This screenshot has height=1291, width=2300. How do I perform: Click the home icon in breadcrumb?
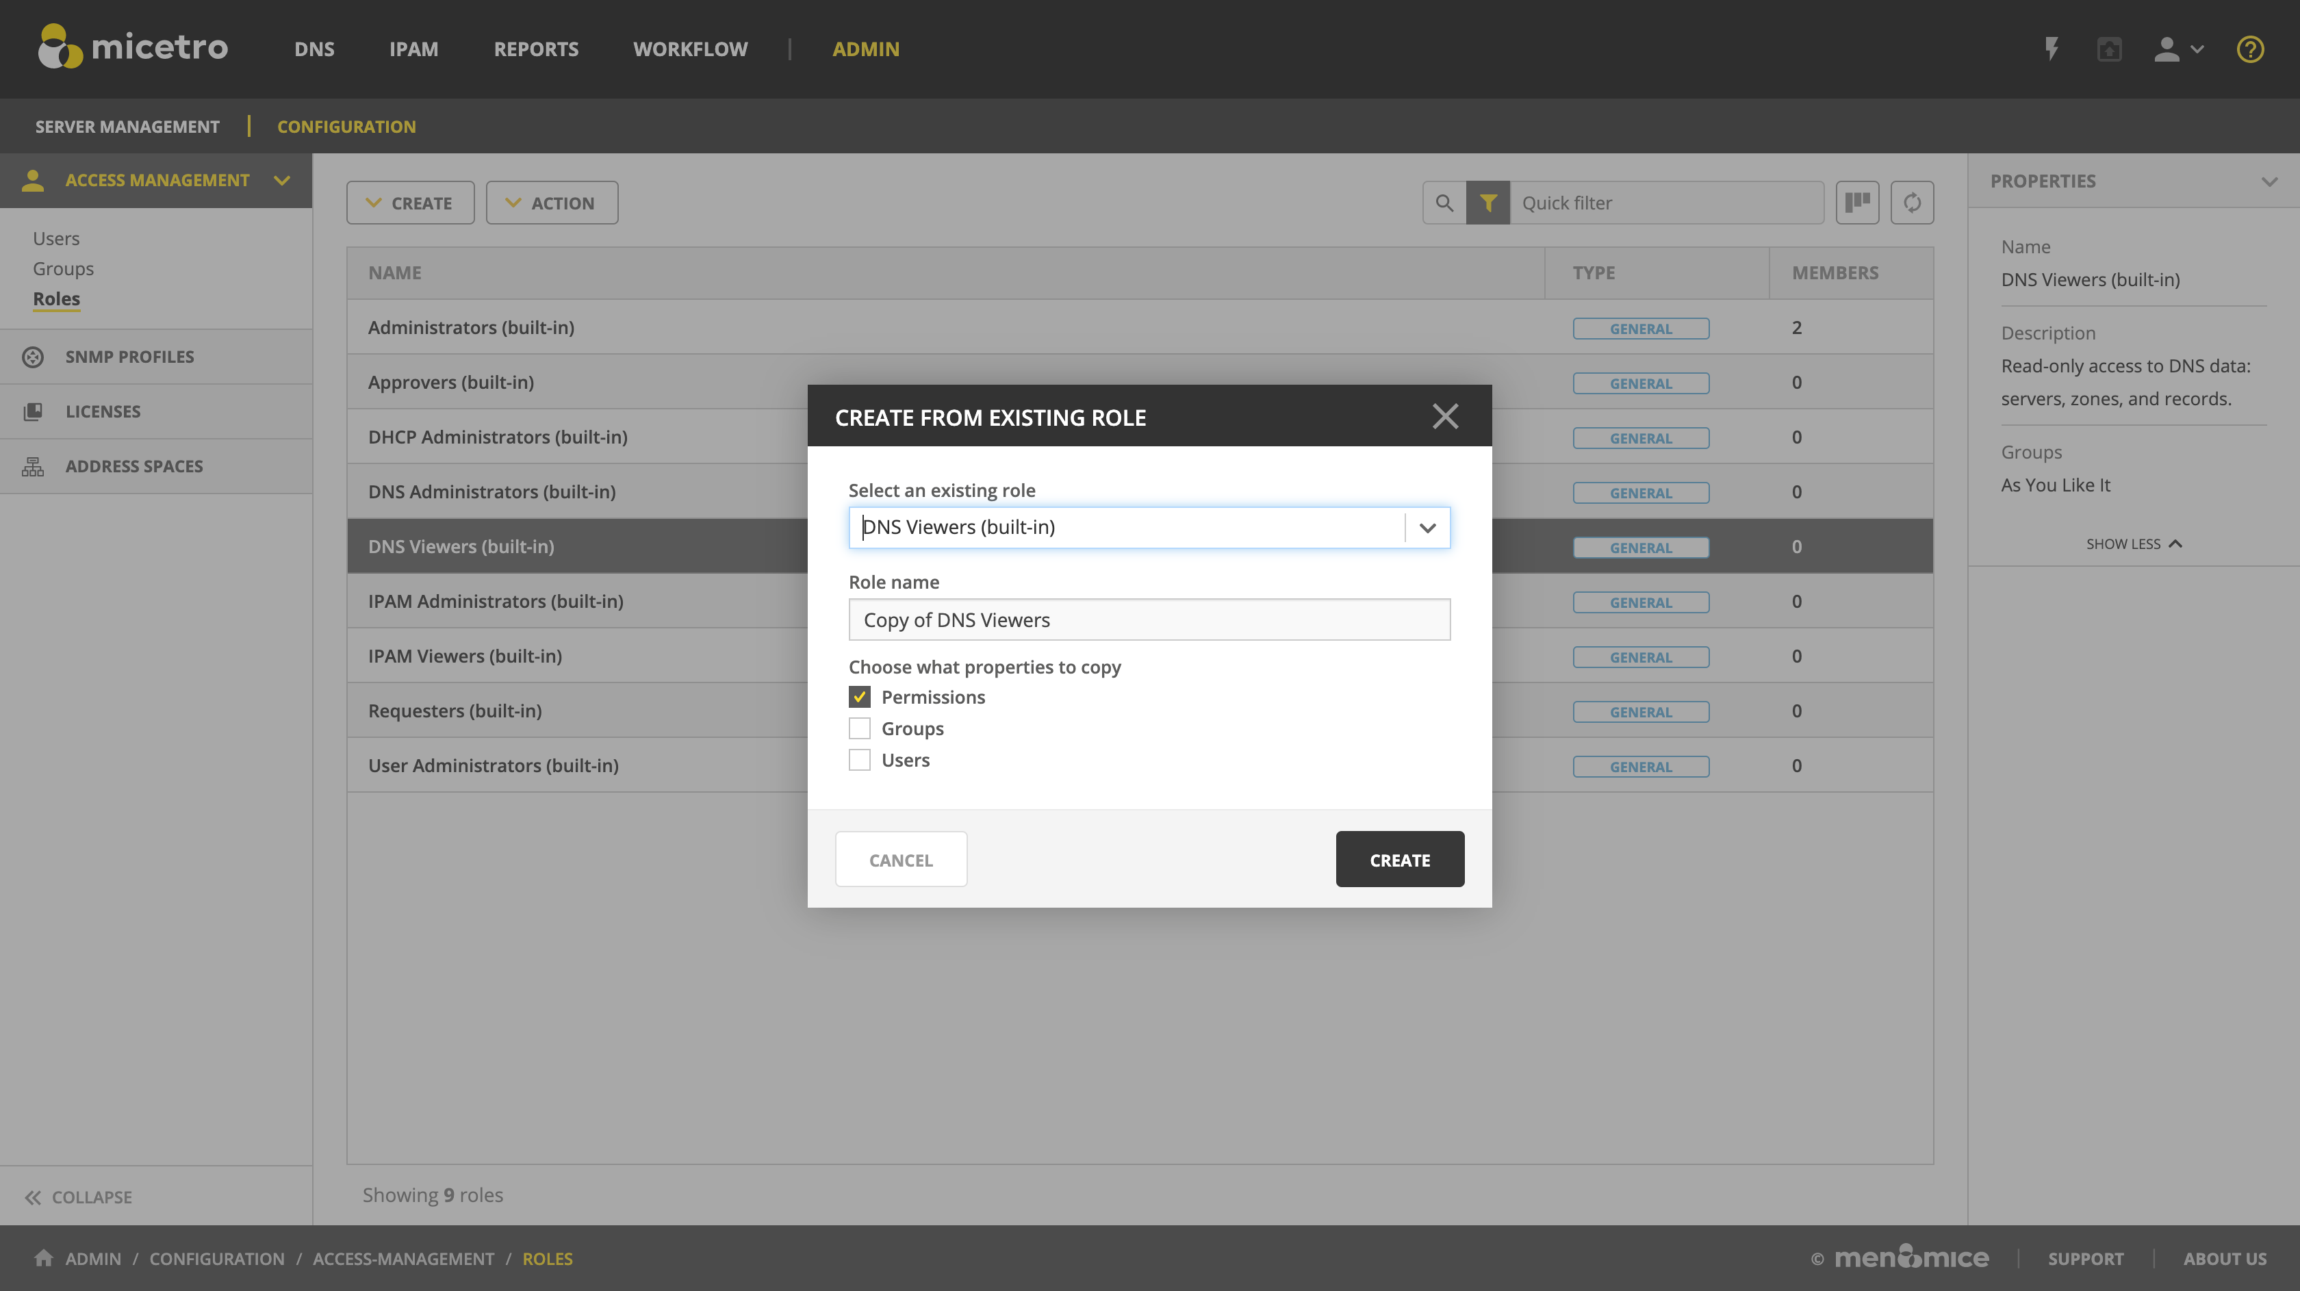coord(43,1258)
